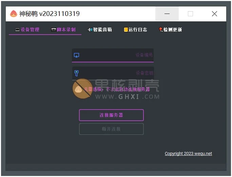Open the 运行日志 tab
This screenshot has width=232, height=177.
click(138, 30)
